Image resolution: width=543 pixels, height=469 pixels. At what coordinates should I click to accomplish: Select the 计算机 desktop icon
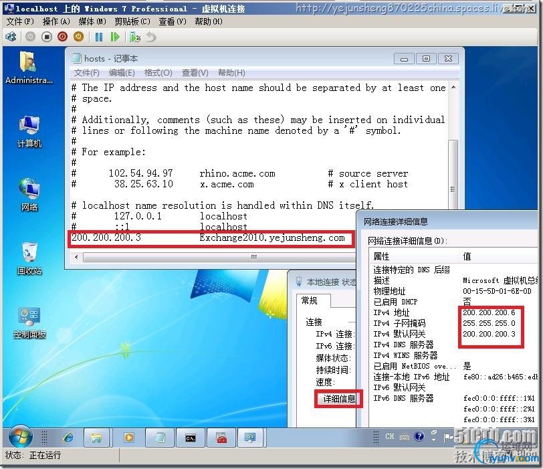[29, 132]
